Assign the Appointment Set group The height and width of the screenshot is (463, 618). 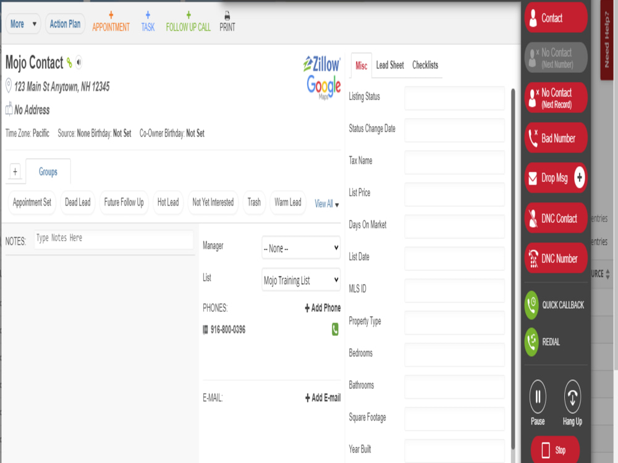coord(32,202)
